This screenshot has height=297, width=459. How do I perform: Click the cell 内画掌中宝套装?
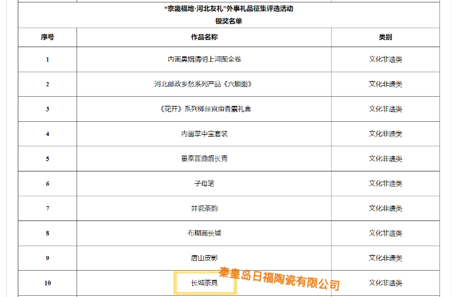pyautogui.click(x=204, y=134)
